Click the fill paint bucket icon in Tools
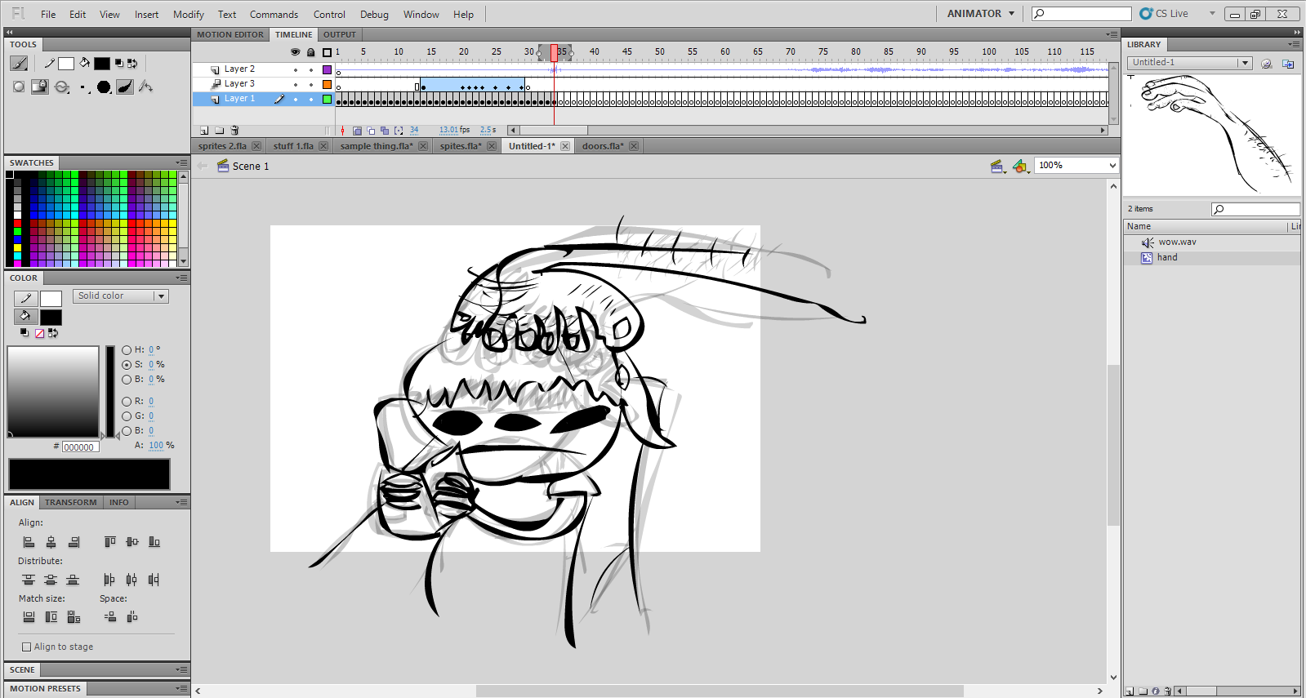Image resolution: width=1306 pixels, height=698 pixels. [x=84, y=63]
